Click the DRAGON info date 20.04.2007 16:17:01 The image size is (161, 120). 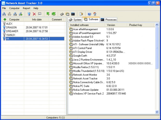pyautogui.click(x=37, y=28)
